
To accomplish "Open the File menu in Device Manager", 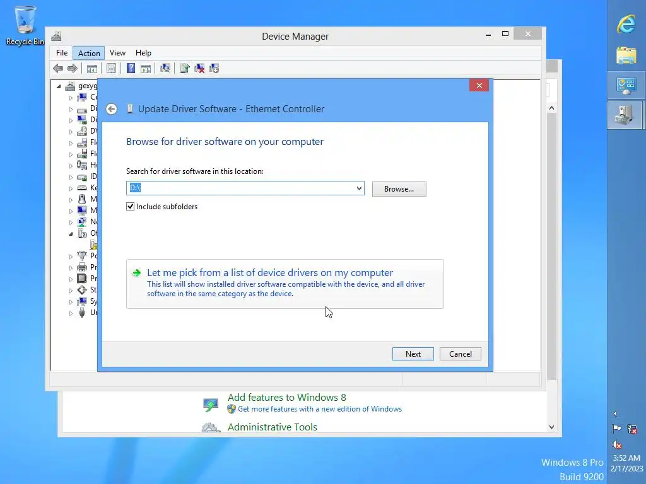I will [x=62, y=53].
